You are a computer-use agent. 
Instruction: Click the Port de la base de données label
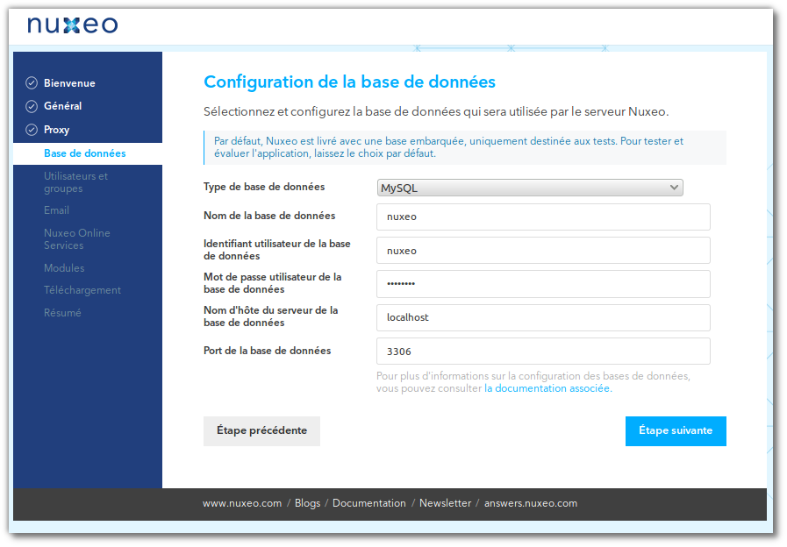[x=267, y=351]
